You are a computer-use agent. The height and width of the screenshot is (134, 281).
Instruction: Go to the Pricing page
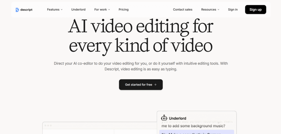coord(123,10)
